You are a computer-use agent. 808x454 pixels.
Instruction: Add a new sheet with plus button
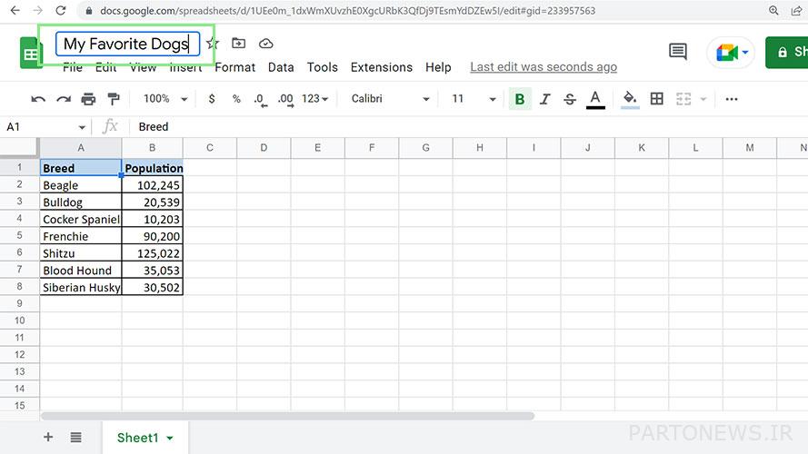(x=48, y=438)
